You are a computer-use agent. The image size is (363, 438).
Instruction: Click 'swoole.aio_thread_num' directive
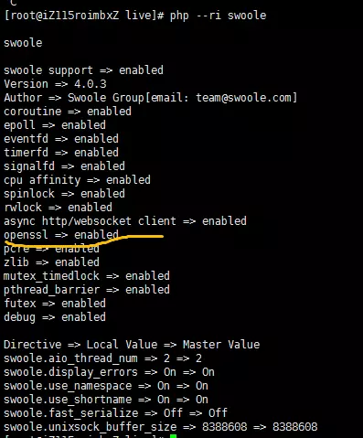tap(70, 358)
